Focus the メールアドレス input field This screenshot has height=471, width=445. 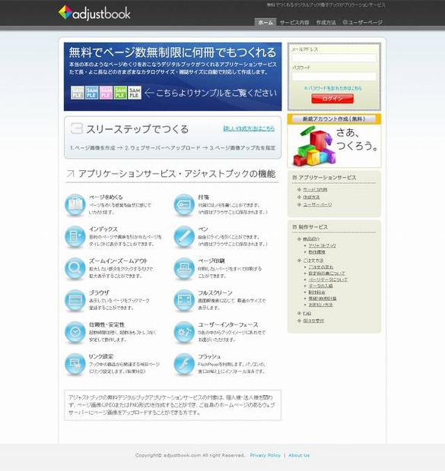[x=334, y=58]
